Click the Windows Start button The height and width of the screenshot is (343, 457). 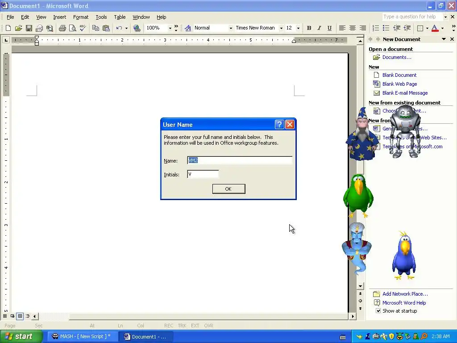pos(21,336)
